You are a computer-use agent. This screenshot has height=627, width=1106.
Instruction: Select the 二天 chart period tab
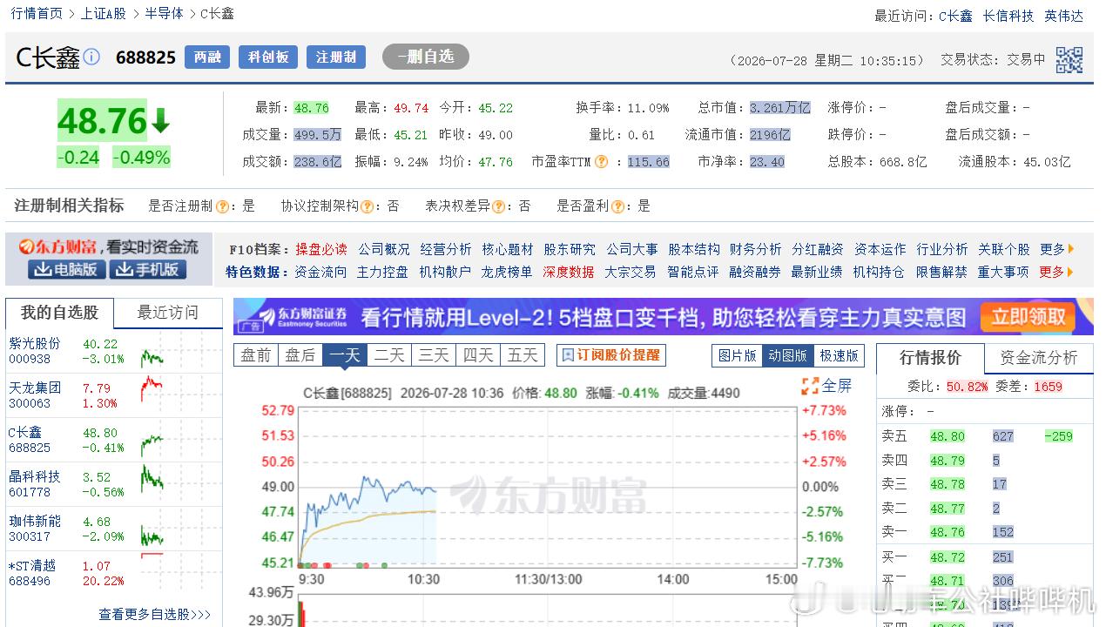(389, 355)
